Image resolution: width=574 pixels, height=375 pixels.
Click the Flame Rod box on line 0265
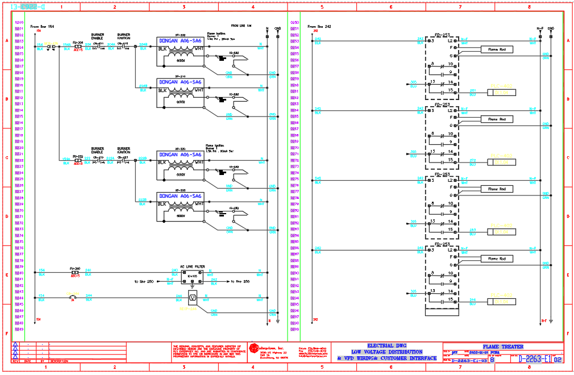pyautogui.click(x=497, y=119)
